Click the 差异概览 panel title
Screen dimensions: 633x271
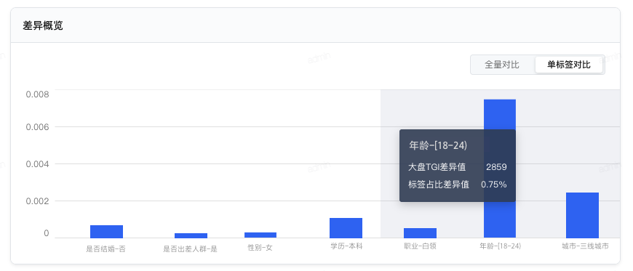tap(43, 26)
